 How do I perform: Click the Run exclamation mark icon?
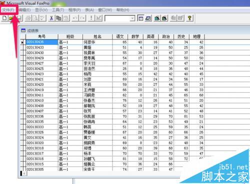(91, 18)
